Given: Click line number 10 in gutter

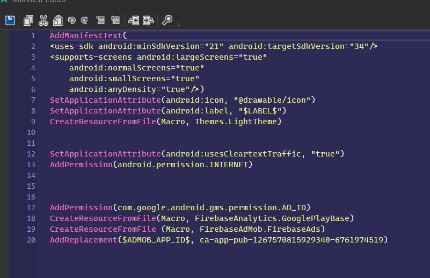Looking at the screenshot, I should [31, 132].
